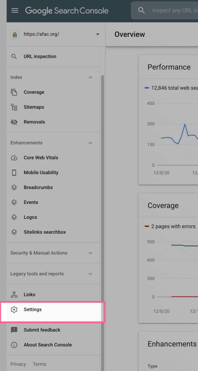Click the 2 pages with errors legend

(170, 227)
